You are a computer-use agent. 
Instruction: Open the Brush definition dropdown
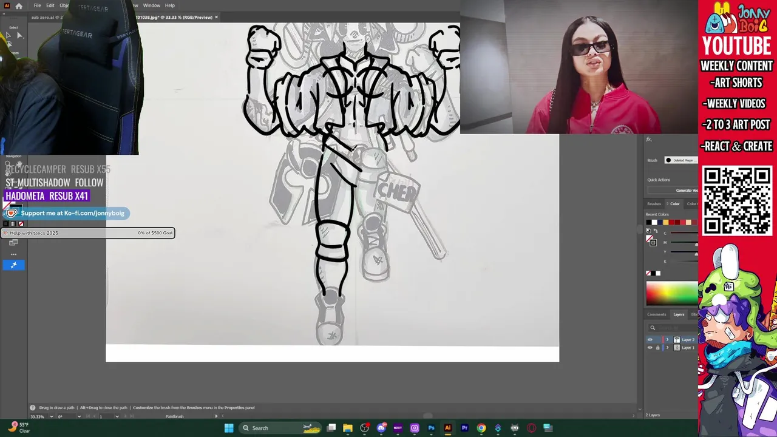click(681, 160)
